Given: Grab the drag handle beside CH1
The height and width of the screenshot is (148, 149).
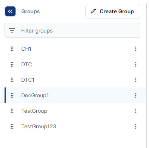Looking at the screenshot, I should [x=12, y=49].
